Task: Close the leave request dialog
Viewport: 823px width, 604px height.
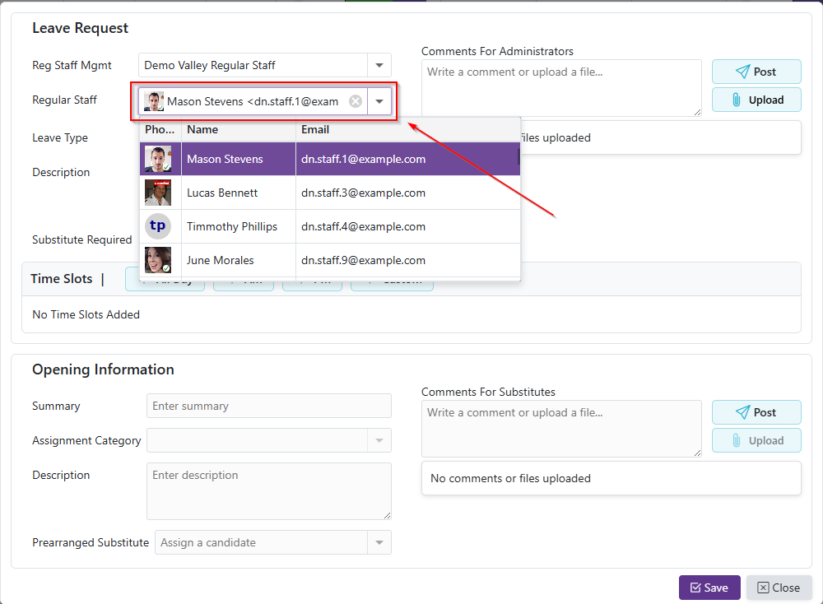Action: click(x=779, y=588)
